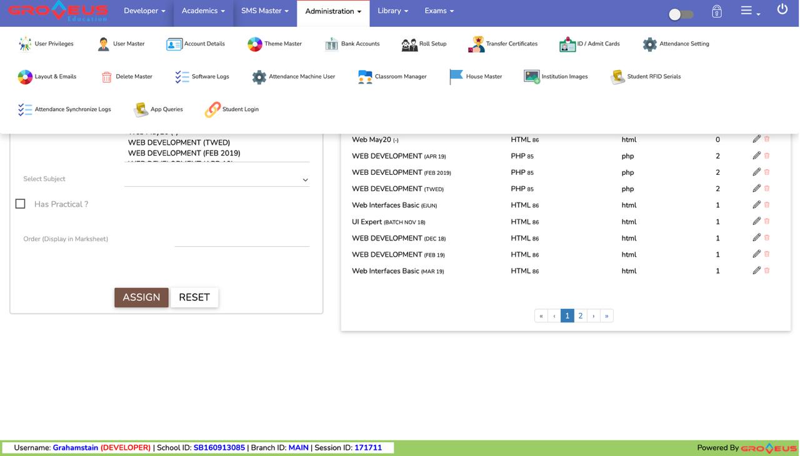Image resolution: width=800 pixels, height=456 pixels.
Task: Open the Library menu
Action: tap(392, 11)
